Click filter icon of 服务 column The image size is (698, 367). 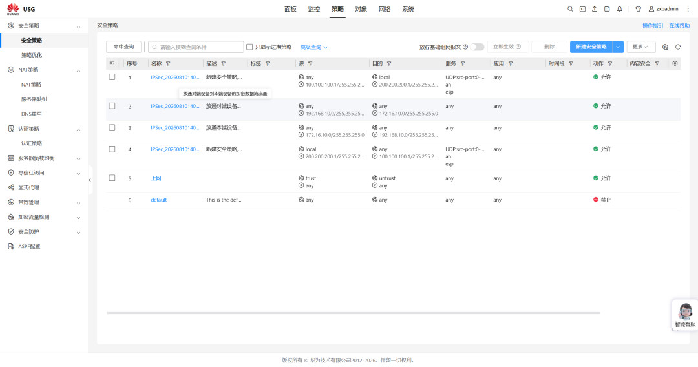[462, 63]
